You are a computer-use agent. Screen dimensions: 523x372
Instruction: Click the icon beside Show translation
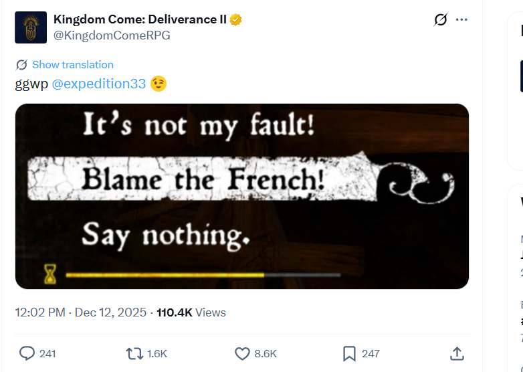[x=21, y=65]
